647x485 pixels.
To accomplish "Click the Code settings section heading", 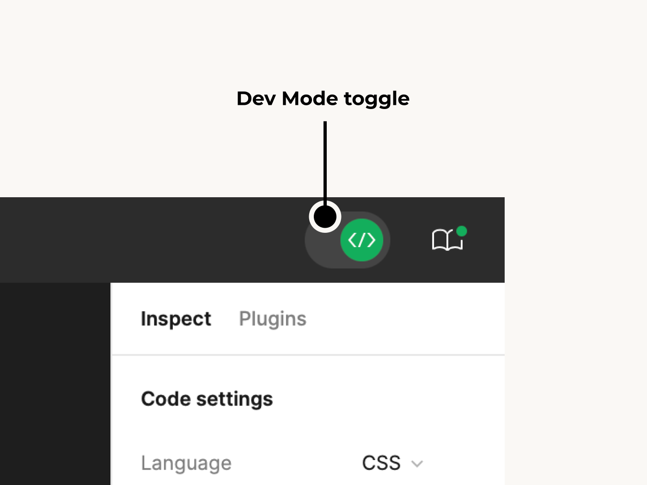I will [x=207, y=399].
